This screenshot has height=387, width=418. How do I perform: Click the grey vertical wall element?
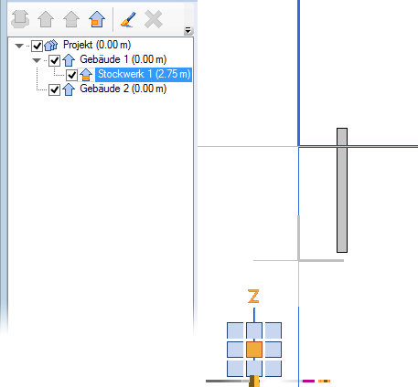point(342,190)
